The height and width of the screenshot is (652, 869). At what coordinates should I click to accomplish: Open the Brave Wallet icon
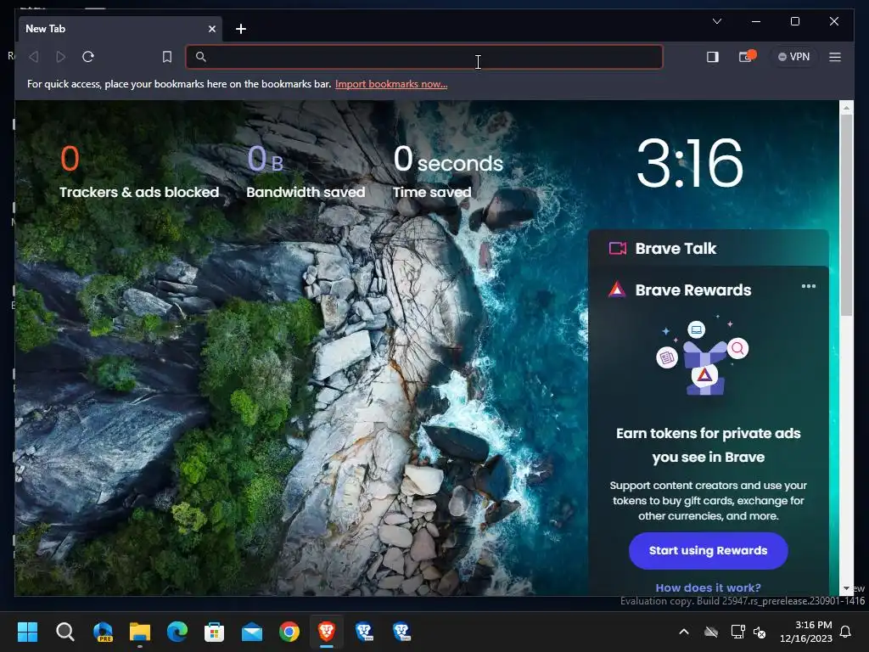(x=747, y=56)
